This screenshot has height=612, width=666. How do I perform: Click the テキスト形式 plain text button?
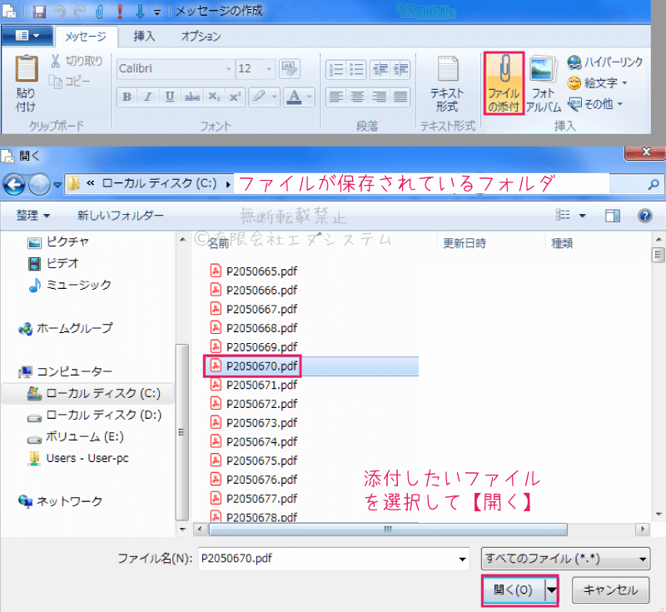(447, 83)
